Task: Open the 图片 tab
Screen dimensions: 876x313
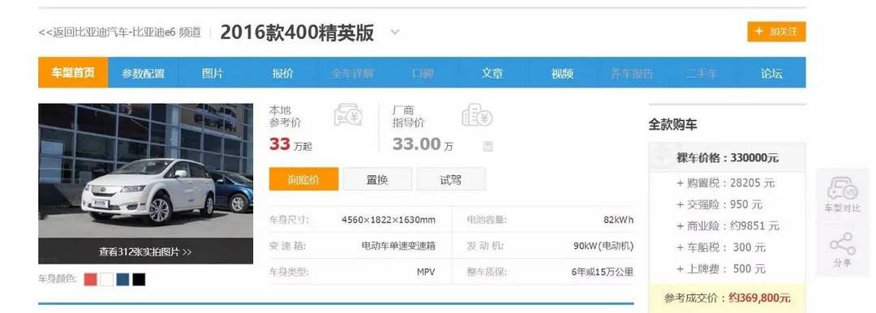Action: pos(213,73)
